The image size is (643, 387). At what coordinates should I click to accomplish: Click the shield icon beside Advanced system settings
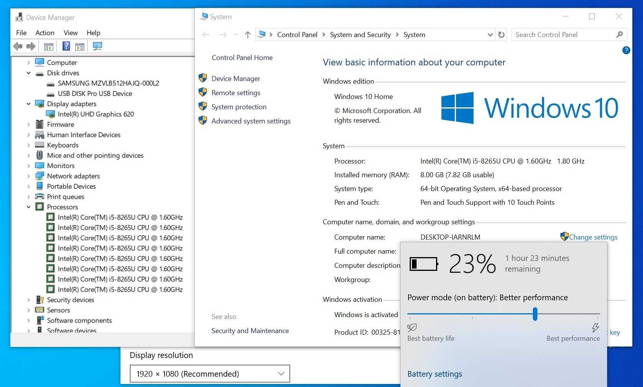[x=203, y=121]
